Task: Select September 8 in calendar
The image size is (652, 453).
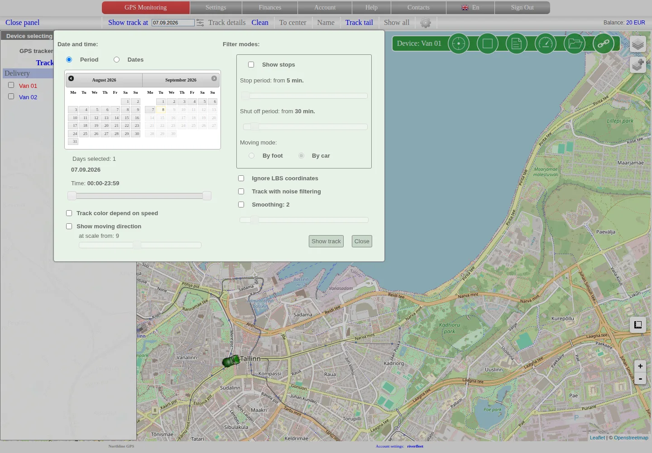Action: pos(161,110)
